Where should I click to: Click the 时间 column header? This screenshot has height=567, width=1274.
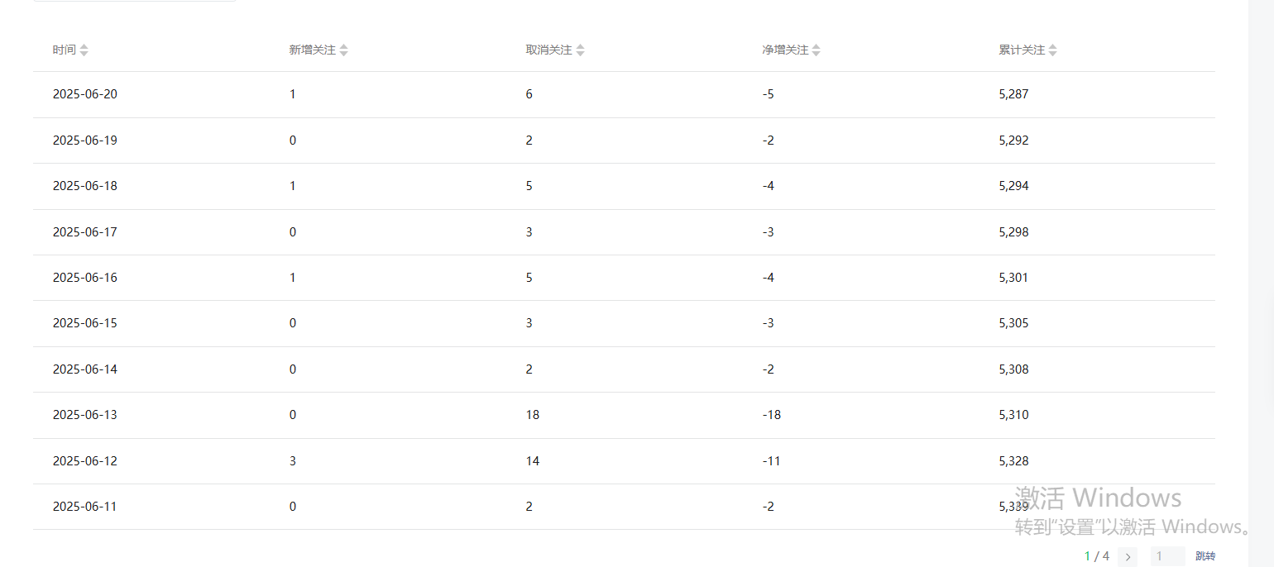tap(64, 50)
